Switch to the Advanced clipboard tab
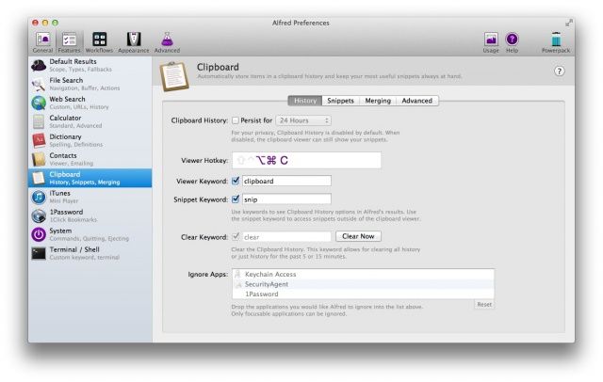The width and height of the screenshot is (603, 382). (416, 101)
